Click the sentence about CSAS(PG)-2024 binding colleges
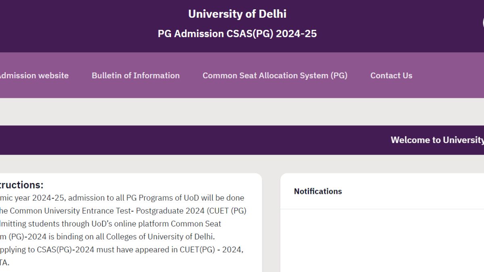 [107, 237]
